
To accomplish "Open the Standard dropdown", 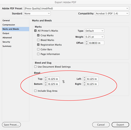I will point(37,13).
